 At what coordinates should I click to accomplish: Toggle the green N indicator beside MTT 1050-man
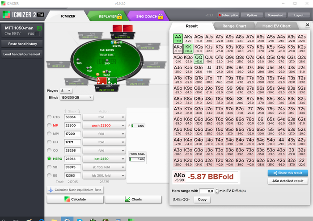tap(39, 28)
